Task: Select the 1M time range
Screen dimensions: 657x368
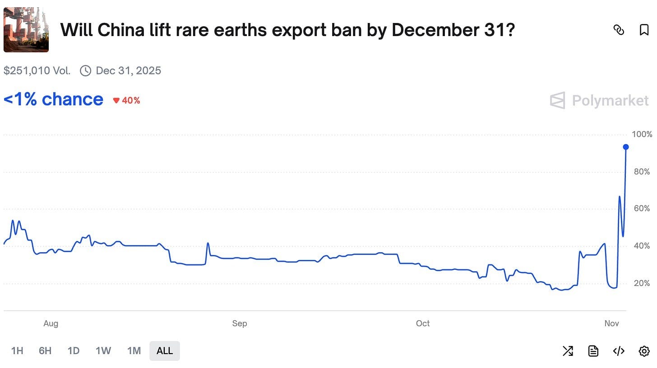Action: 134,351
